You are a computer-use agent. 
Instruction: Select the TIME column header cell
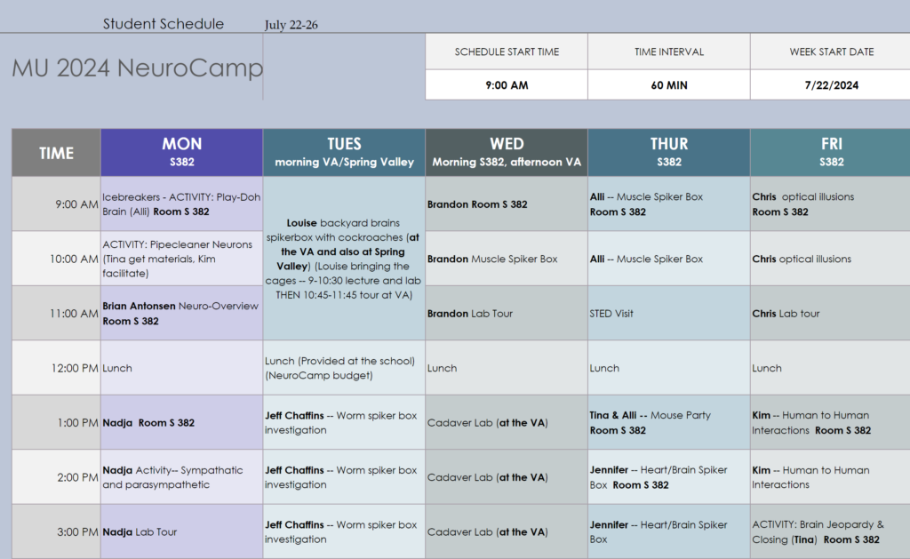tap(55, 151)
